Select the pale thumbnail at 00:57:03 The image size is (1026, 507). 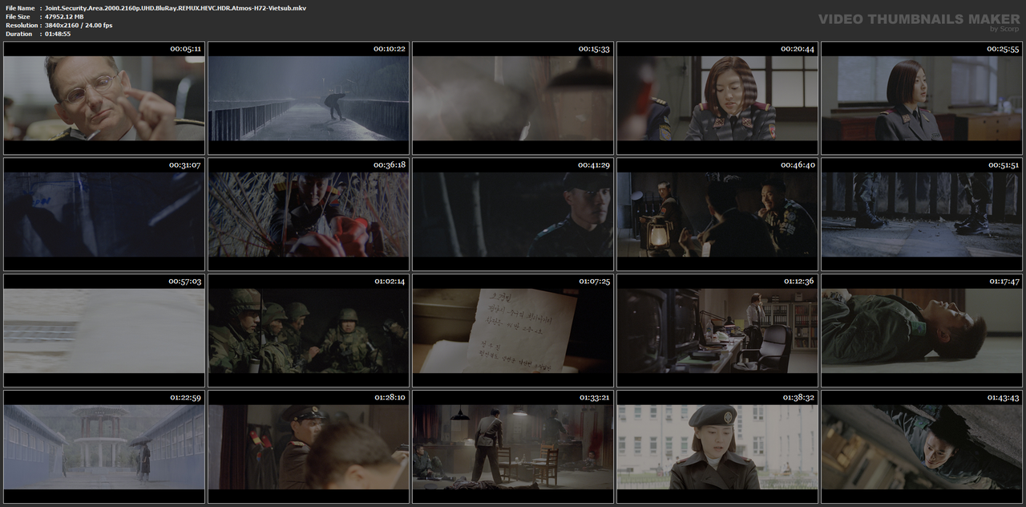click(104, 331)
